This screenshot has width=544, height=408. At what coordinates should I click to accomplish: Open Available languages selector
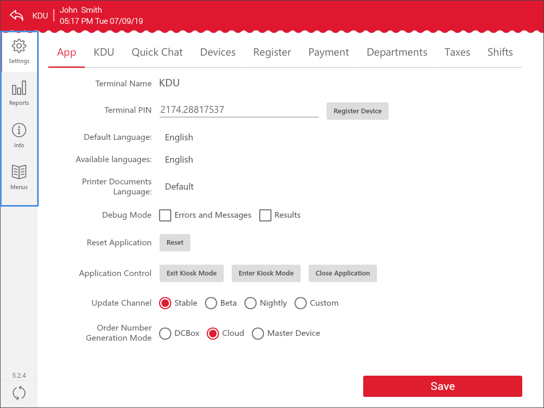(x=179, y=159)
